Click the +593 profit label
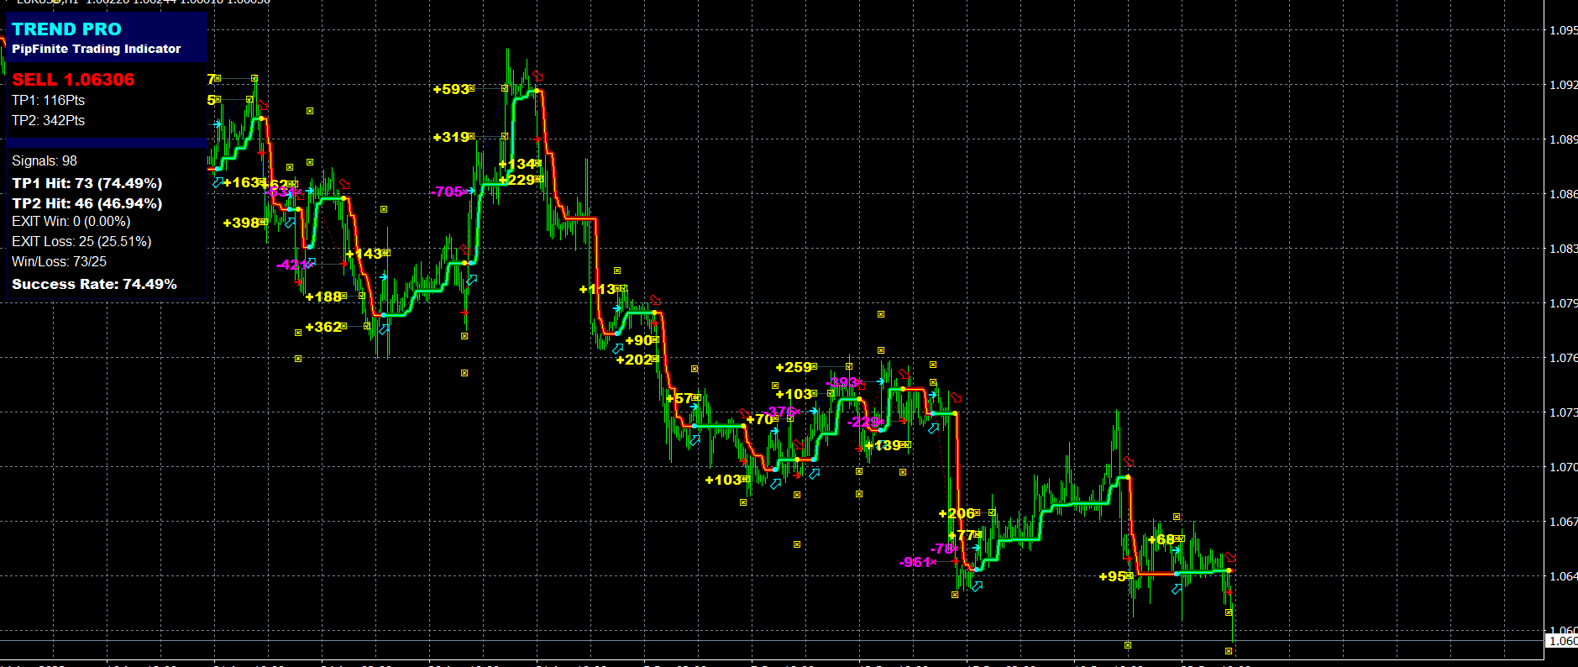The width and height of the screenshot is (1578, 667). [x=451, y=89]
